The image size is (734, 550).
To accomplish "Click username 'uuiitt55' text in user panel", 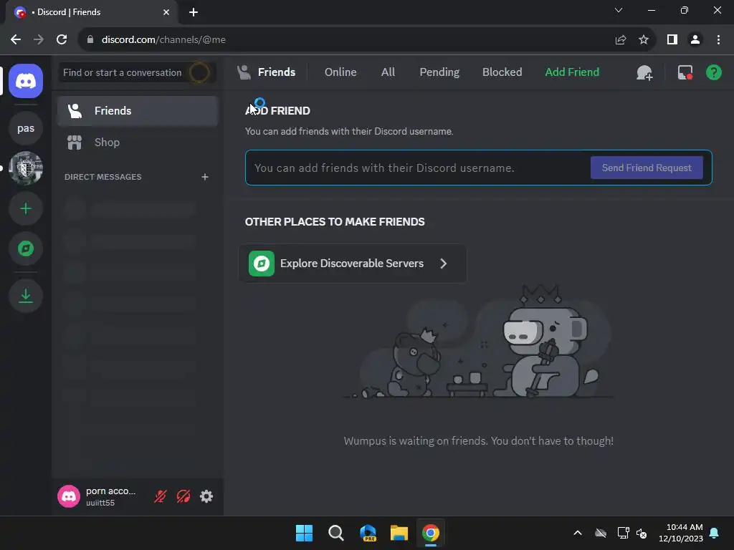I will click(x=100, y=503).
